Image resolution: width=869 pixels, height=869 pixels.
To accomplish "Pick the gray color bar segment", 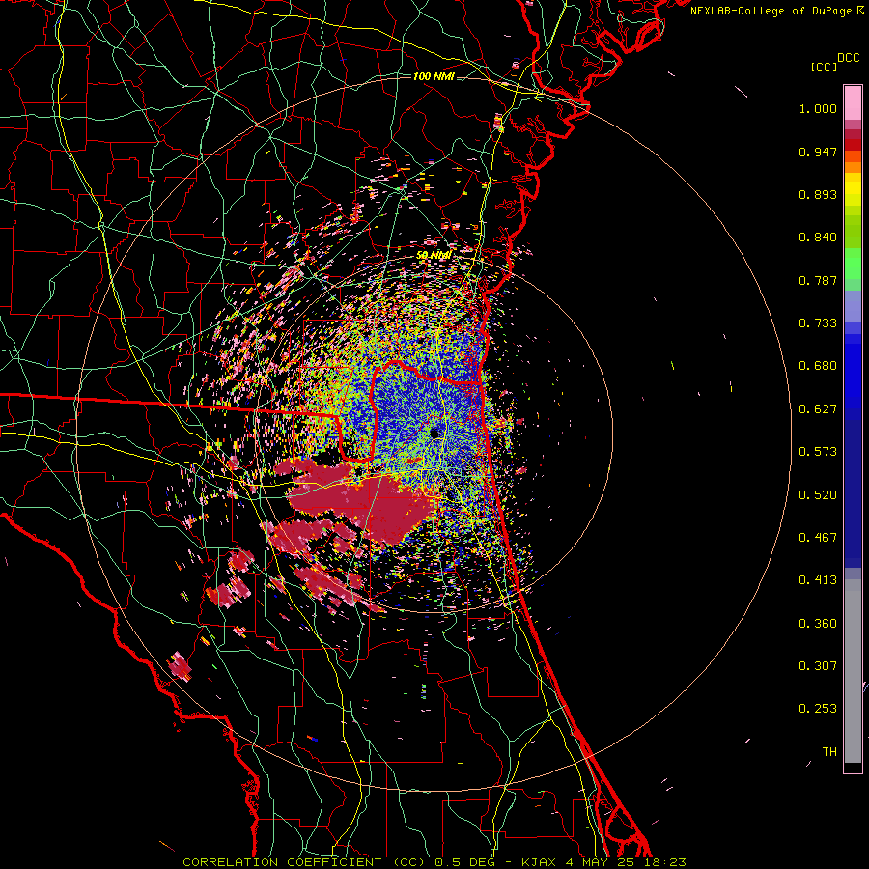I will click(853, 671).
